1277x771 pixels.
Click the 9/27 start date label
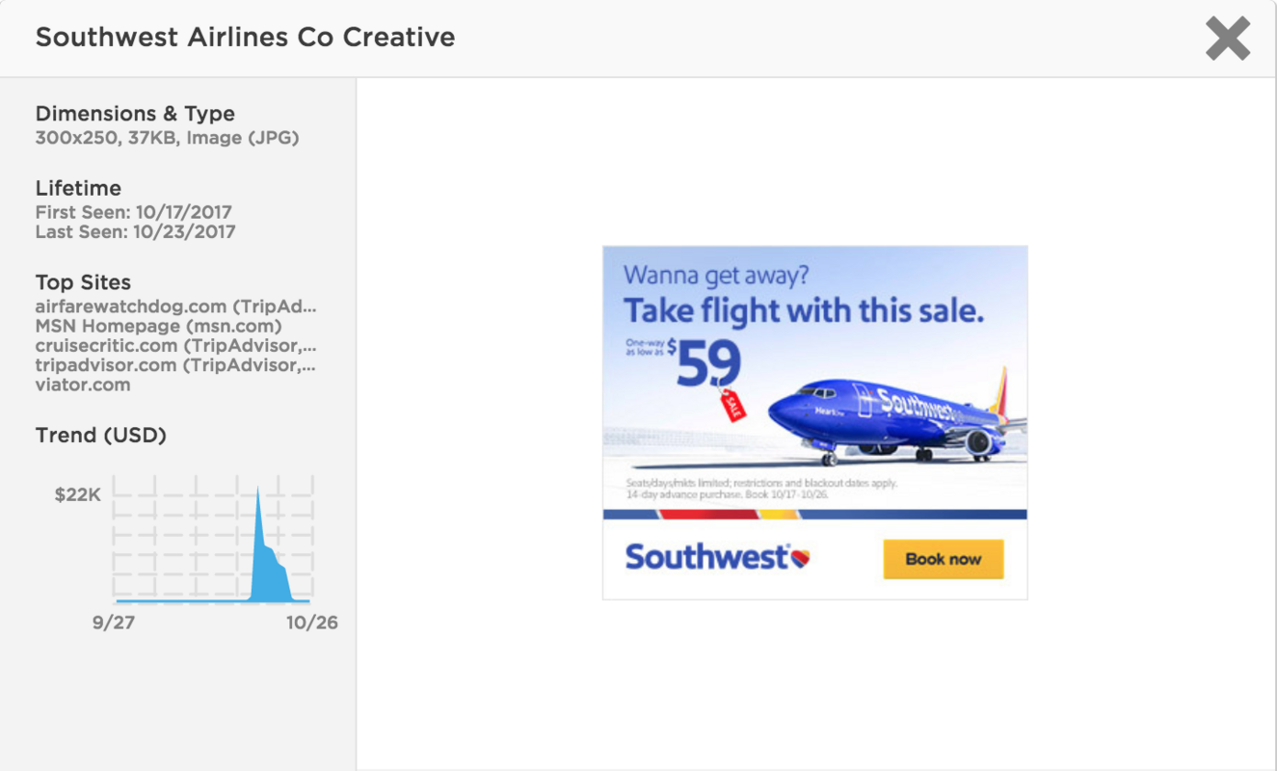[114, 623]
